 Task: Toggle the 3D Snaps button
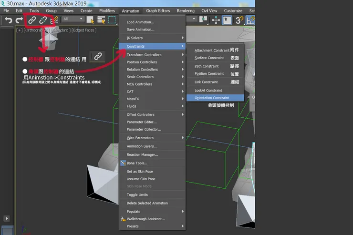tap(239, 20)
